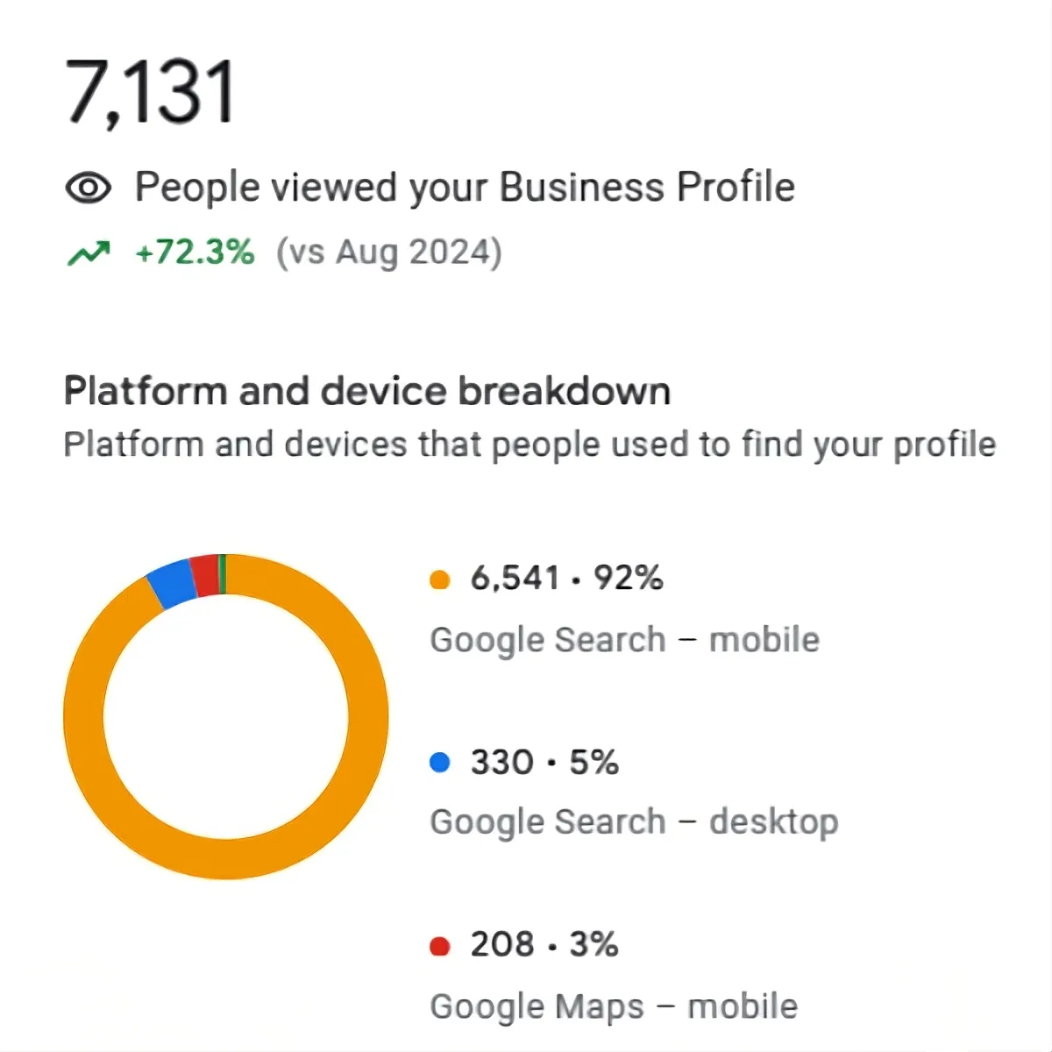Click the 330 · 5% value
The height and width of the screenshot is (1052, 1052).
(x=544, y=763)
